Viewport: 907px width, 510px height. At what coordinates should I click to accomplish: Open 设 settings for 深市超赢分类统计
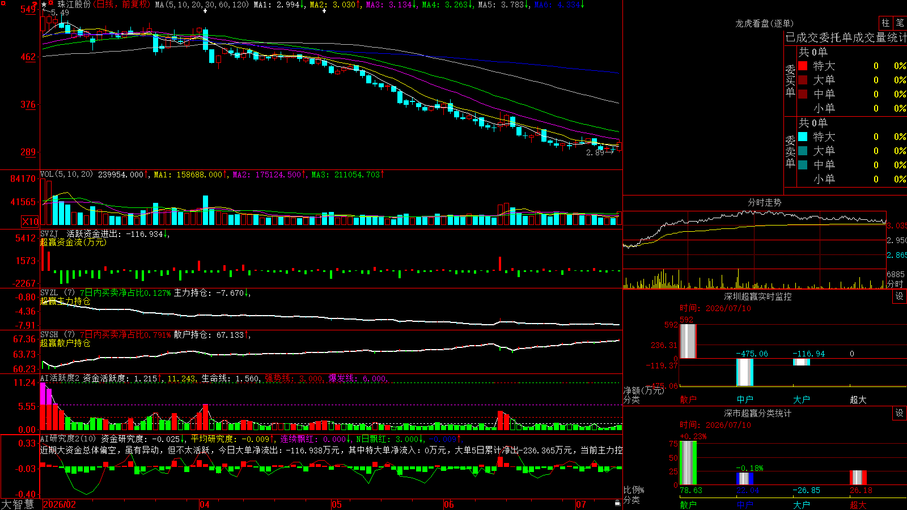(x=900, y=413)
